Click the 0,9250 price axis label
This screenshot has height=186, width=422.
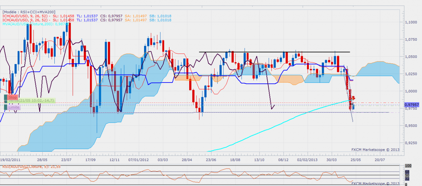tap(411, 143)
